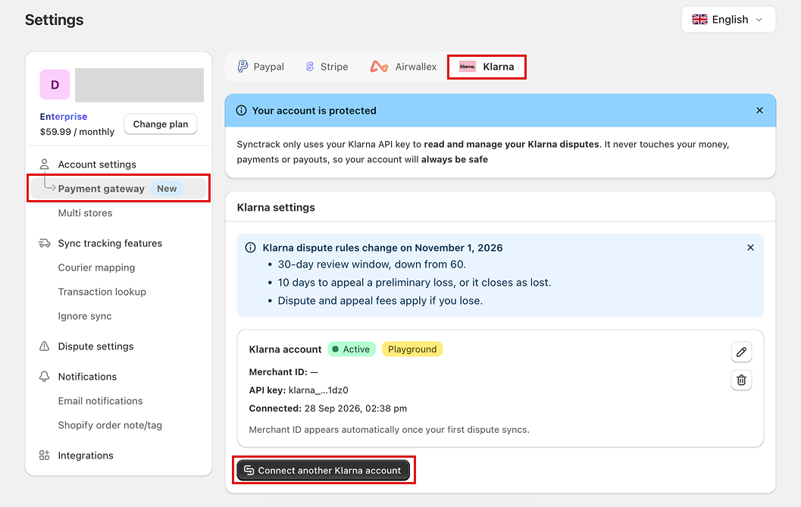Click the UK flag icon

click(x=699, y=20)
